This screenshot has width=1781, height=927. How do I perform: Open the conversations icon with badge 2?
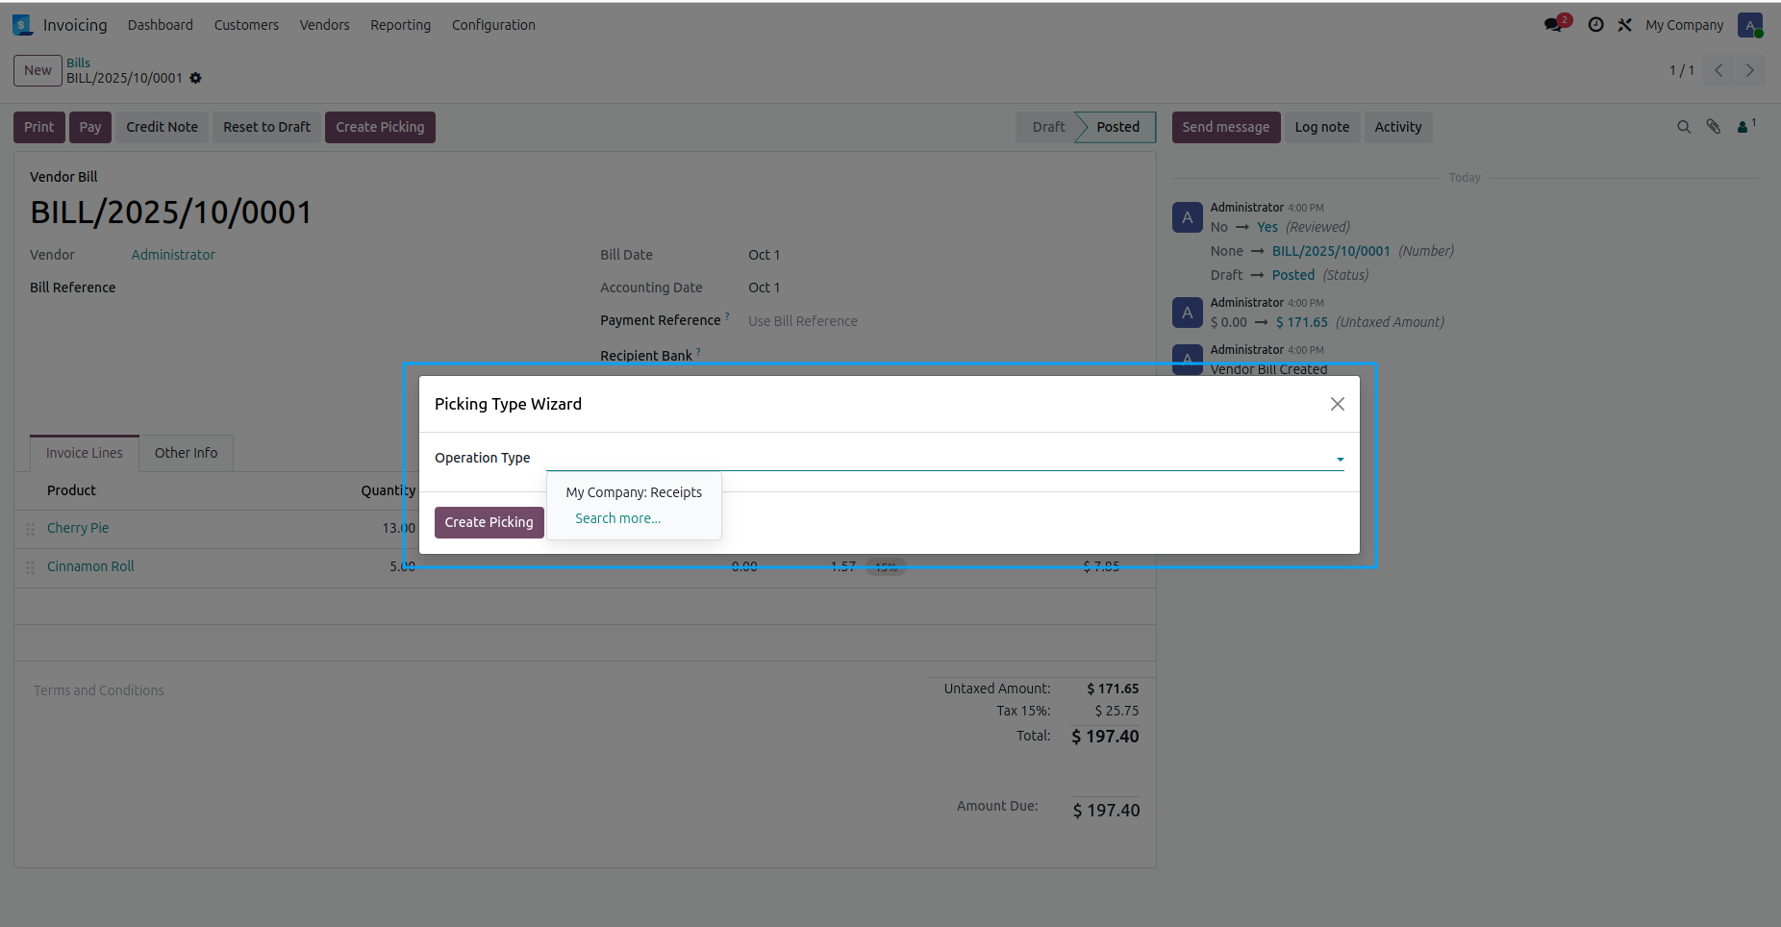click(x=1556, y=24)
